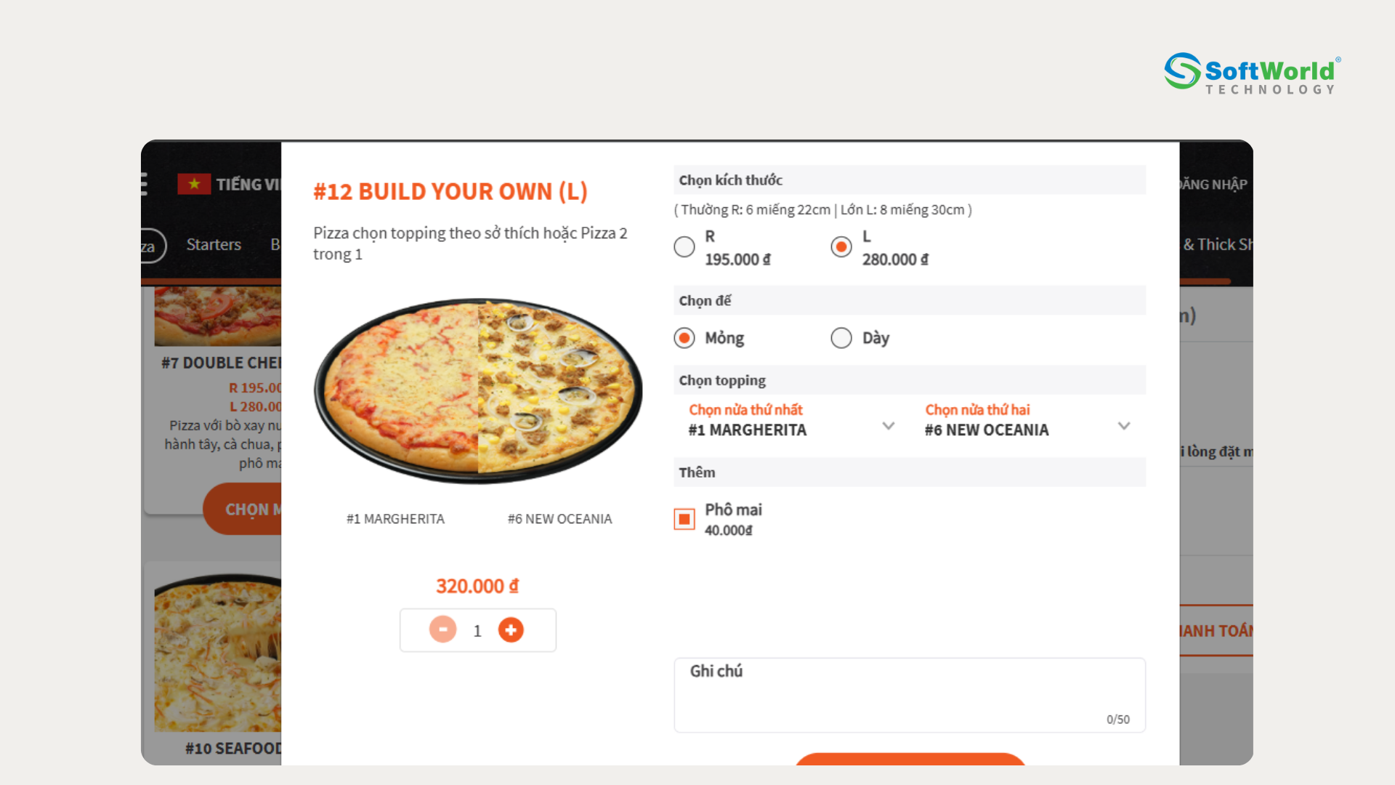
Task: Click the CHỌN M button under #7 DOUBLE CHEESE
Action: pos(251,509)
